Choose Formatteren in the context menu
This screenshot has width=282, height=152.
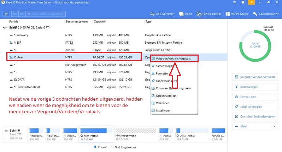tap(174, 74)
